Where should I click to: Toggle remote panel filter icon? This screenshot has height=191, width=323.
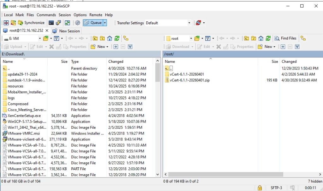208,39
